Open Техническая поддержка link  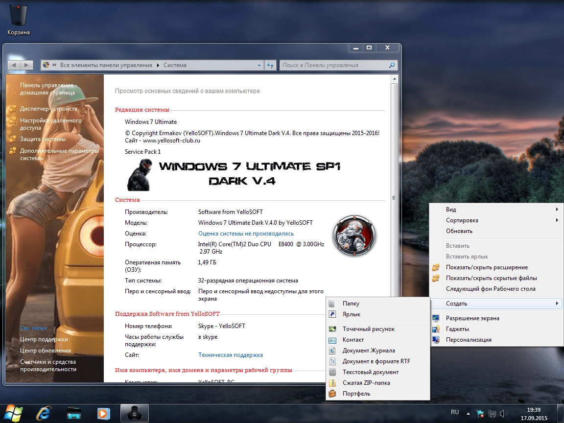coord(231,355)
